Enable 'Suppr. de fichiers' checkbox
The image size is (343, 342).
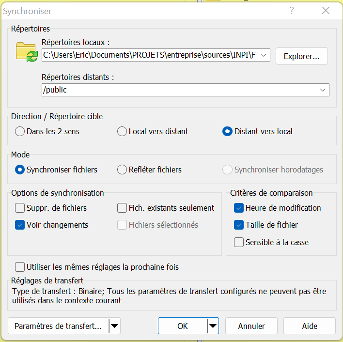pyautogui.click(x=20, y=208)
